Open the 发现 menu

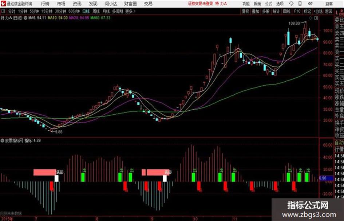point(93,4)
